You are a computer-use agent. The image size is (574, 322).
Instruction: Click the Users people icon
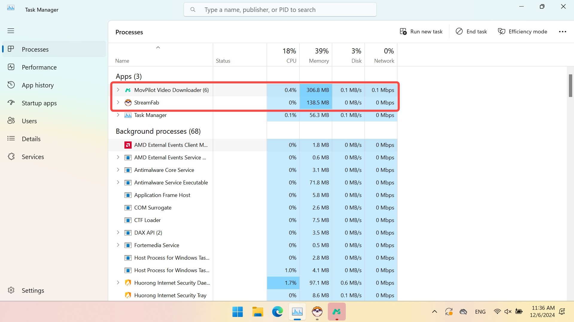point(11,121)
